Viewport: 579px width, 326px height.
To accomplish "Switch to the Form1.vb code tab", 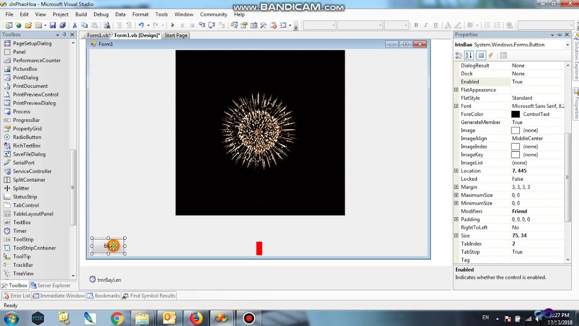I will point(99,35).
